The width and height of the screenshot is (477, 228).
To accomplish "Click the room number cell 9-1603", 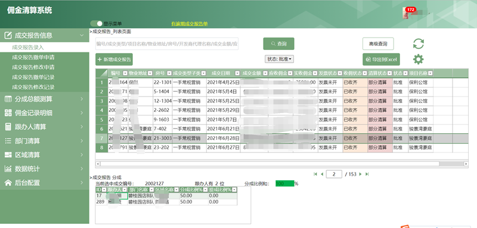I will 162,120.
